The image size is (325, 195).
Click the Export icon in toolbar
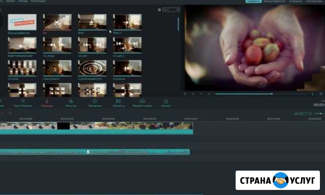(x=166, y=101)
